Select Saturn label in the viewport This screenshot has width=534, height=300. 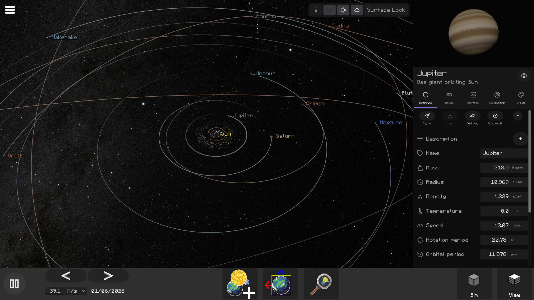tap(285, 136)
